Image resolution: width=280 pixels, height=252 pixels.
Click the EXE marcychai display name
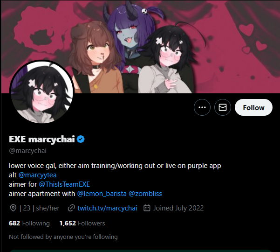coord(42,139)
